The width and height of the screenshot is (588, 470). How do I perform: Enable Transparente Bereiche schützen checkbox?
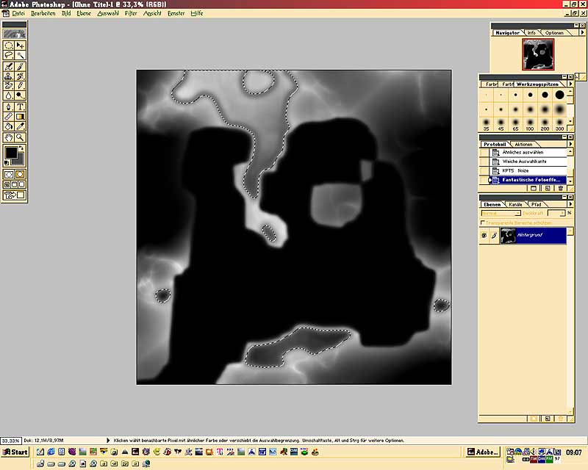pos(483,223)
